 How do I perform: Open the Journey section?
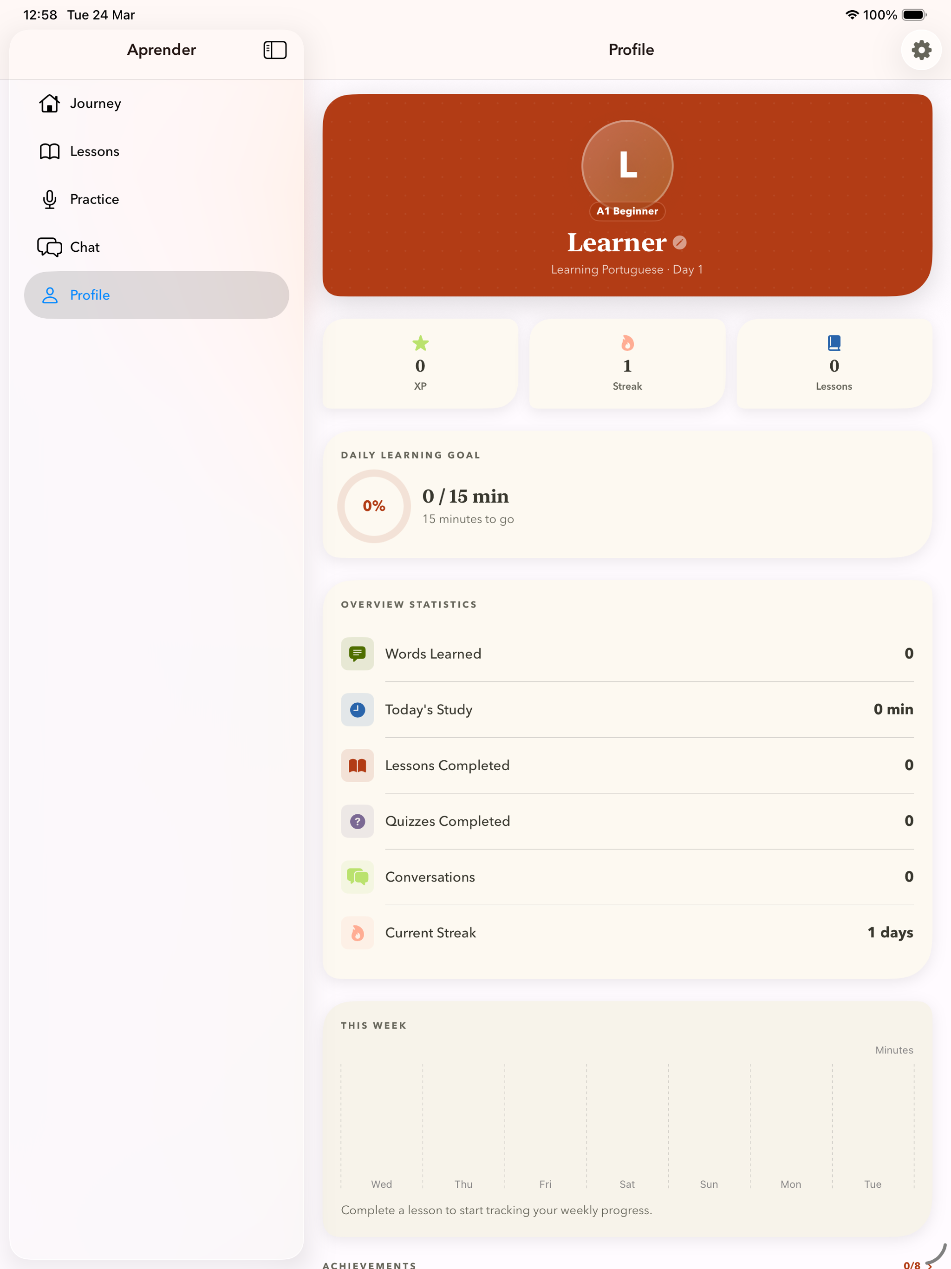pos(156,103)
